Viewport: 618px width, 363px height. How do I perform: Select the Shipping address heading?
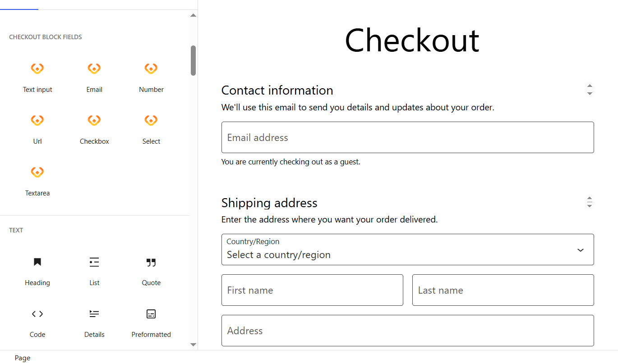[269, 203]
